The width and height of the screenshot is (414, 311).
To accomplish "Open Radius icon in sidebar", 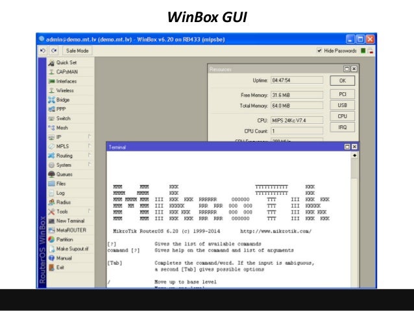I will coord(51,203).
